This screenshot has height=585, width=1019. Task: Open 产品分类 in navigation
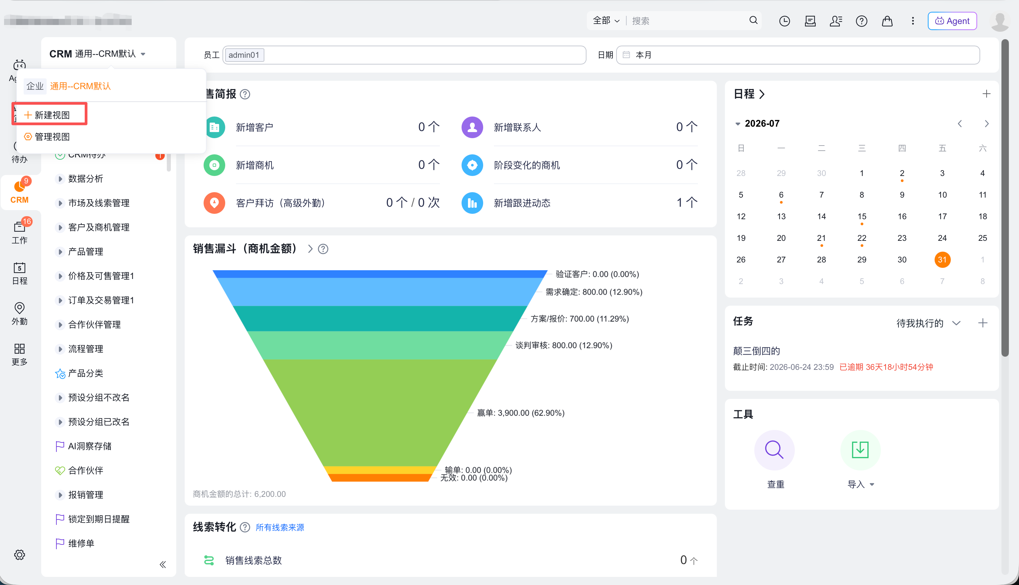(85, 373)
